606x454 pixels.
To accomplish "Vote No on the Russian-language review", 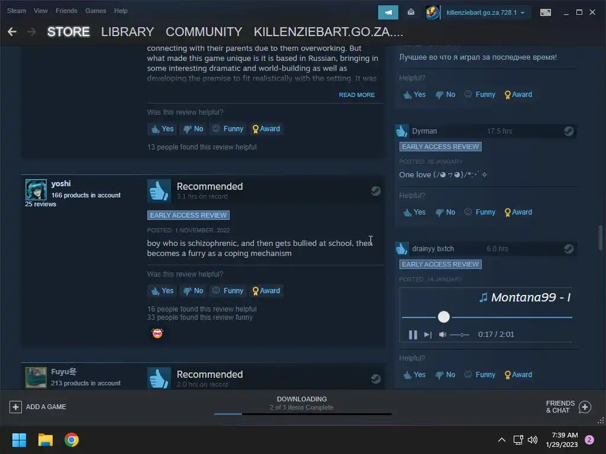I will point(445,95).
